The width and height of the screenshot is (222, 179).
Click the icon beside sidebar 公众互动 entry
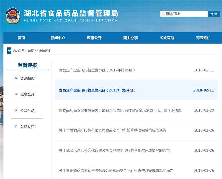(x=16, y=110)
